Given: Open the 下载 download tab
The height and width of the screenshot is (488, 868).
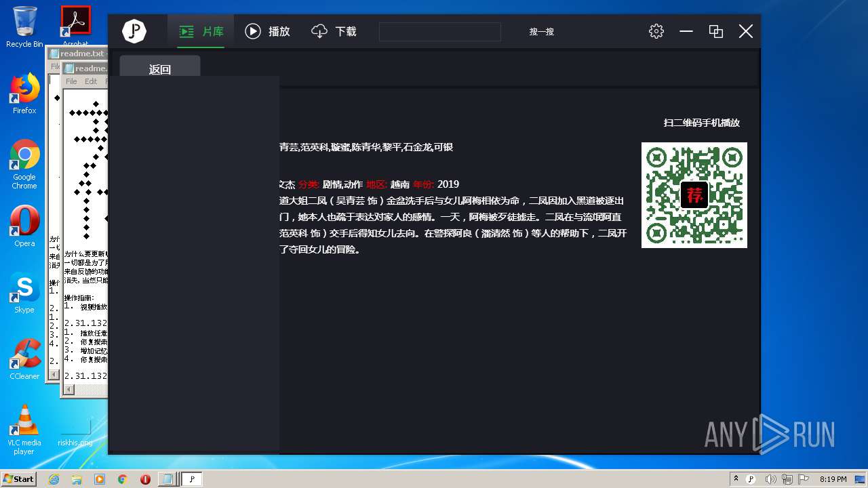Looking at the screenshot, I should [334, 31].
